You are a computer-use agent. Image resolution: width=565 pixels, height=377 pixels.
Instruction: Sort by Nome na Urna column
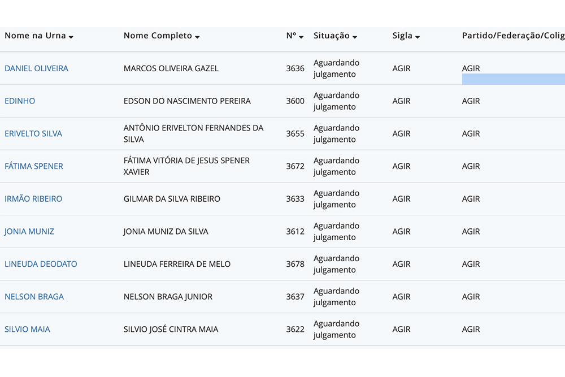39,36
